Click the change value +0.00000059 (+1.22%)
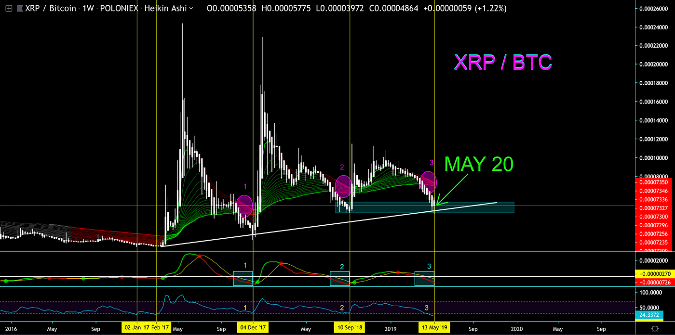The height and width of the screenshot is (335, 675). pos(465,9)
